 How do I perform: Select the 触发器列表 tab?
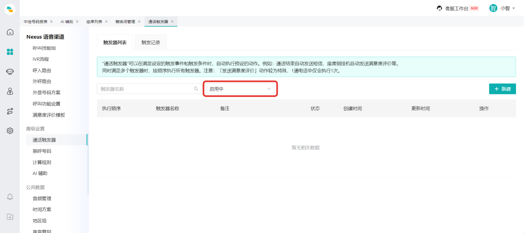(x=115, y=42)
